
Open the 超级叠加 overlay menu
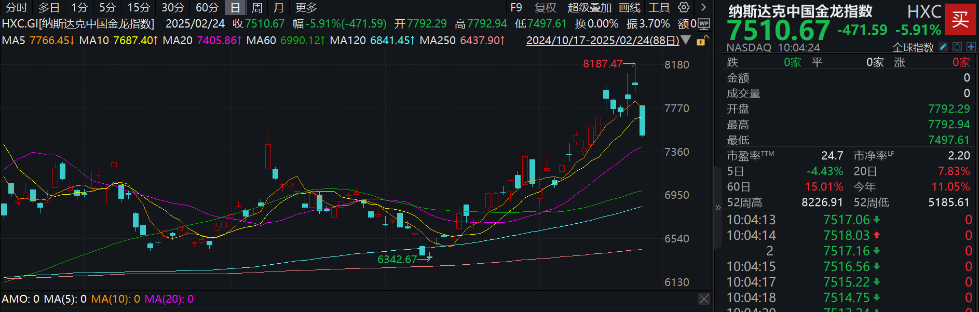590,7
